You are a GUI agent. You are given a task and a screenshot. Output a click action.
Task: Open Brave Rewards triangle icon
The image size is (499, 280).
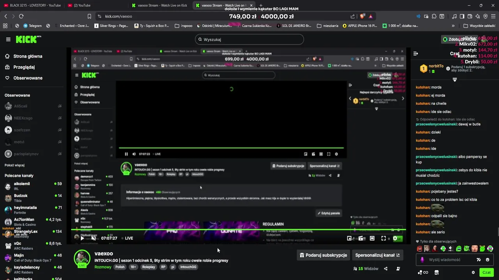[x=370, y=16]
